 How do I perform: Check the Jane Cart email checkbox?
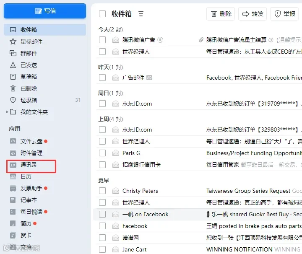102,249
